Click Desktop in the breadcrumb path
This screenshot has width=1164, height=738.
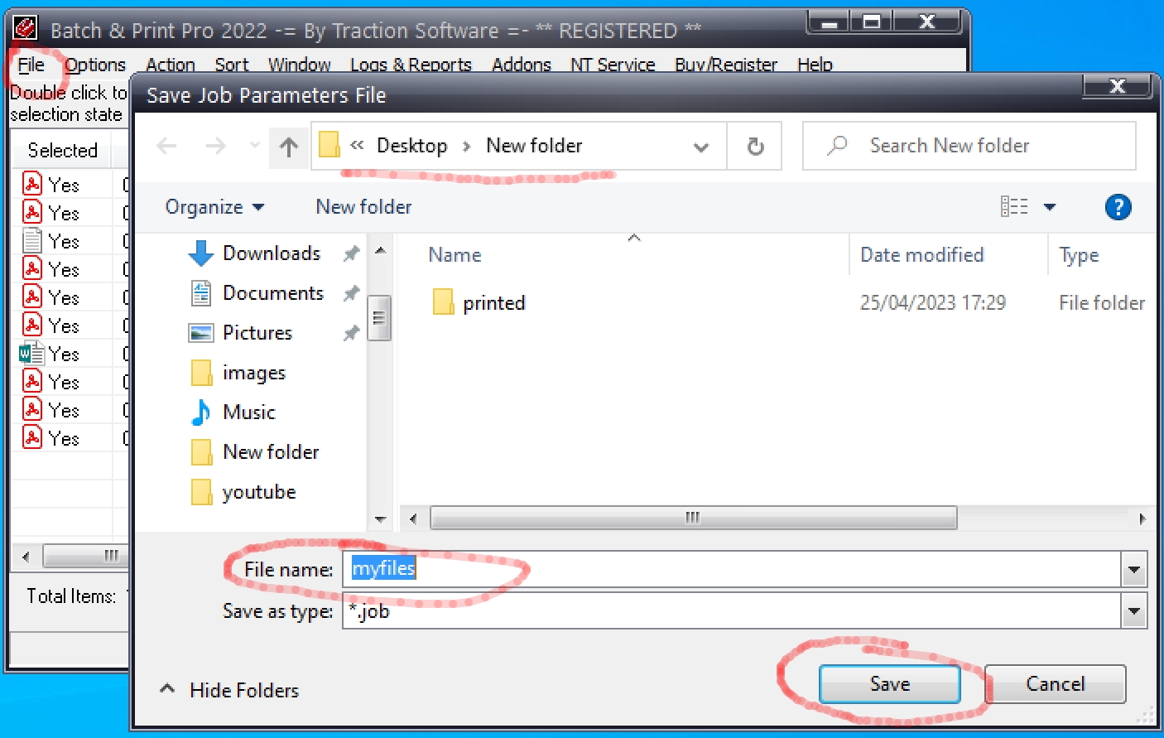pyautogui.click(x=411, y=146)
